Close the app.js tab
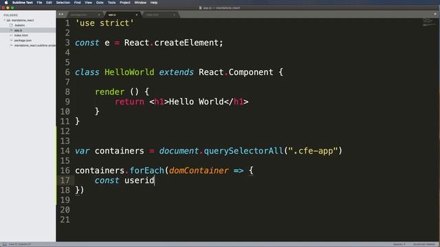 click(137, 14)
